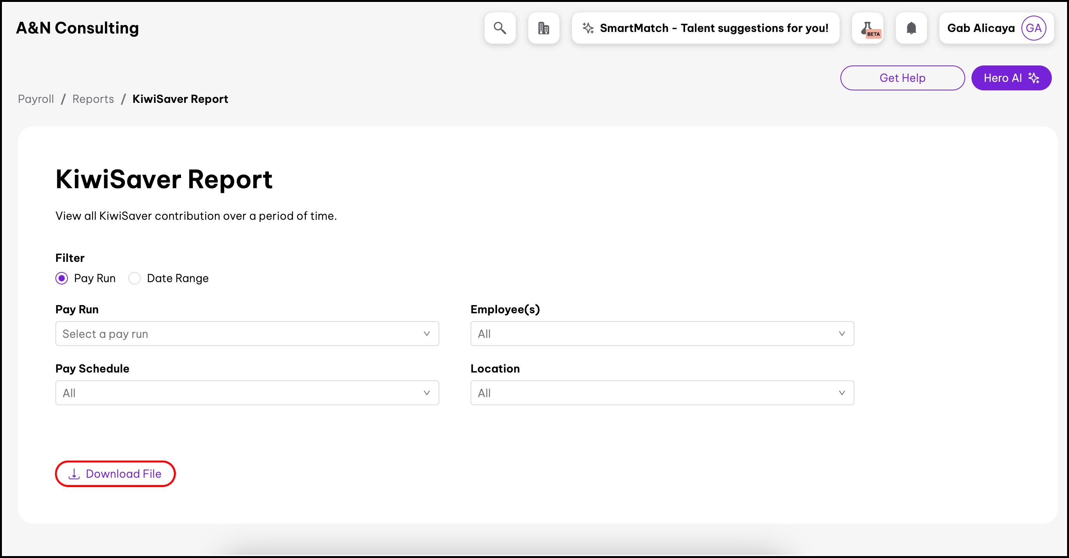Click the sparkle icon on Hero AI
The image size is (1069, 558).
[x=1034, y=78]
